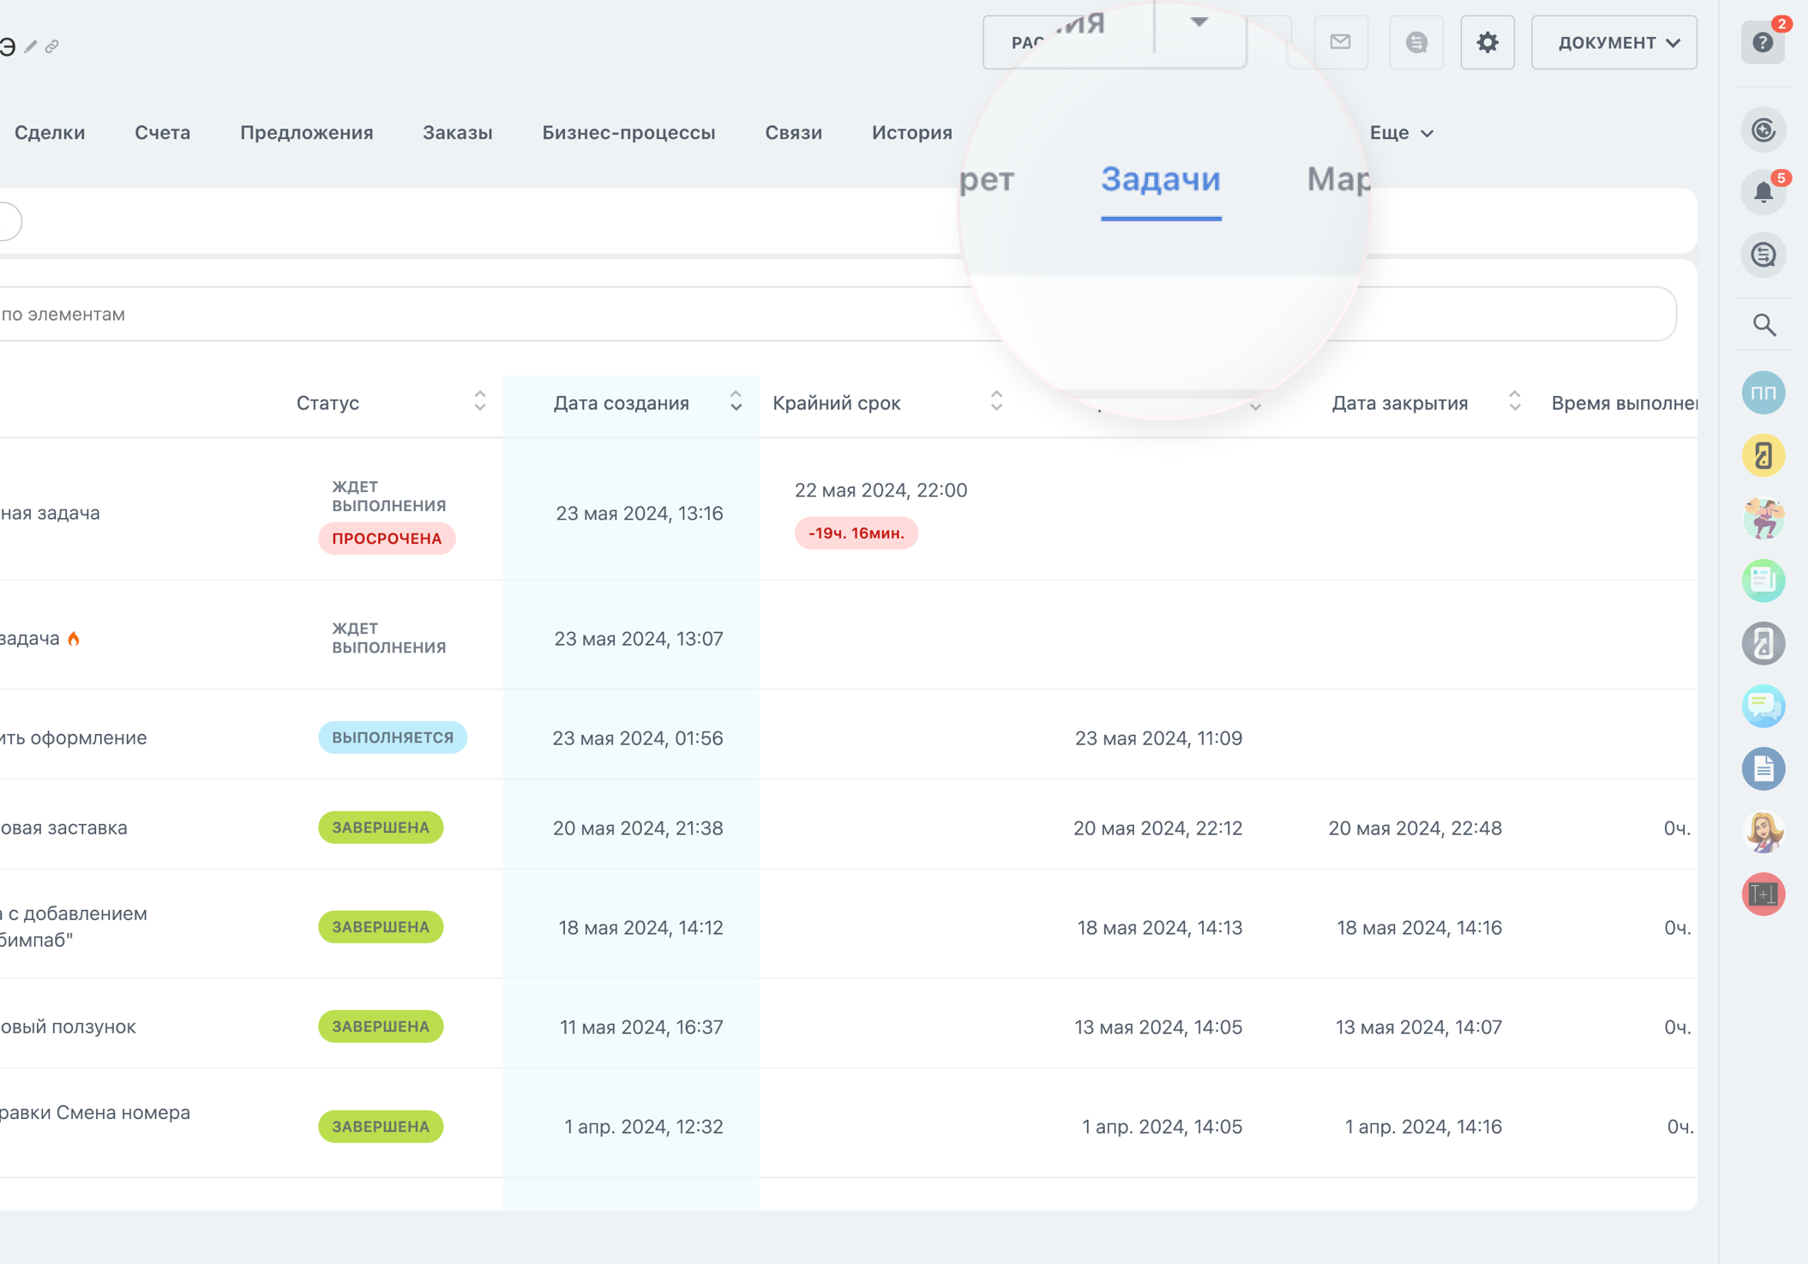1809x1264 pixels.
Task: Expand the ДОКУМЕНТ dropdown
Action: [x=1614, y=42]
